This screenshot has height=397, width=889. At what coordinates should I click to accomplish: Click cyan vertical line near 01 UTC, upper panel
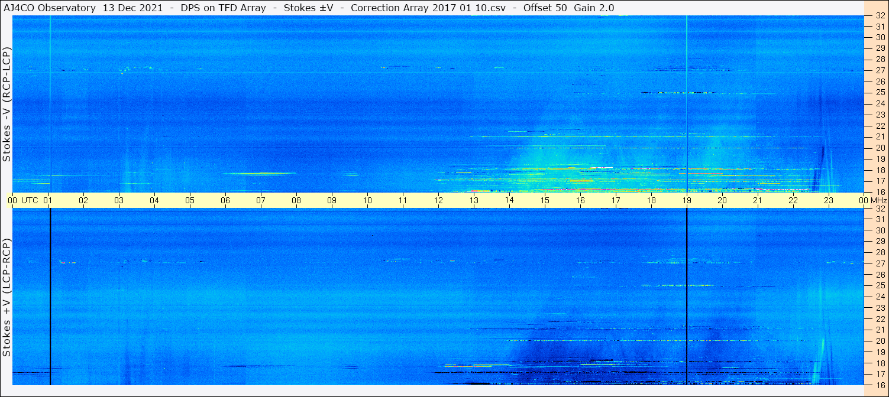tap(50, 104)
